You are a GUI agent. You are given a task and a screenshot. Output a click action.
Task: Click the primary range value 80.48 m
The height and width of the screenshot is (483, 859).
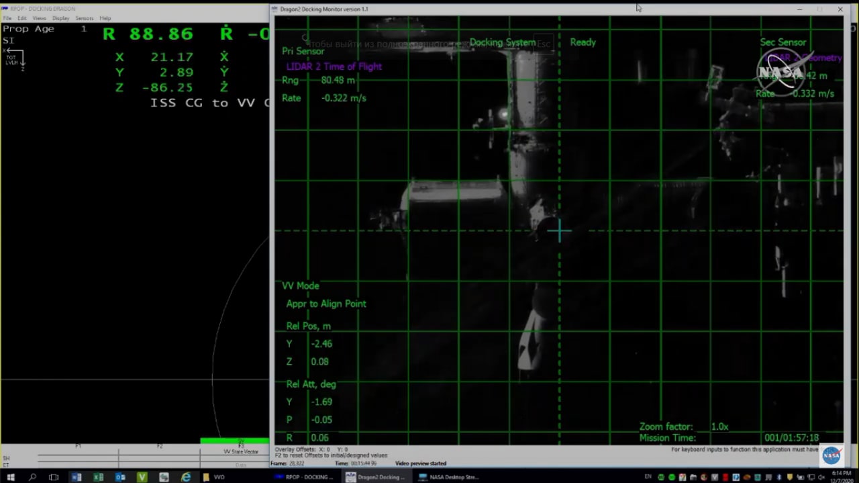pos(338,80)
